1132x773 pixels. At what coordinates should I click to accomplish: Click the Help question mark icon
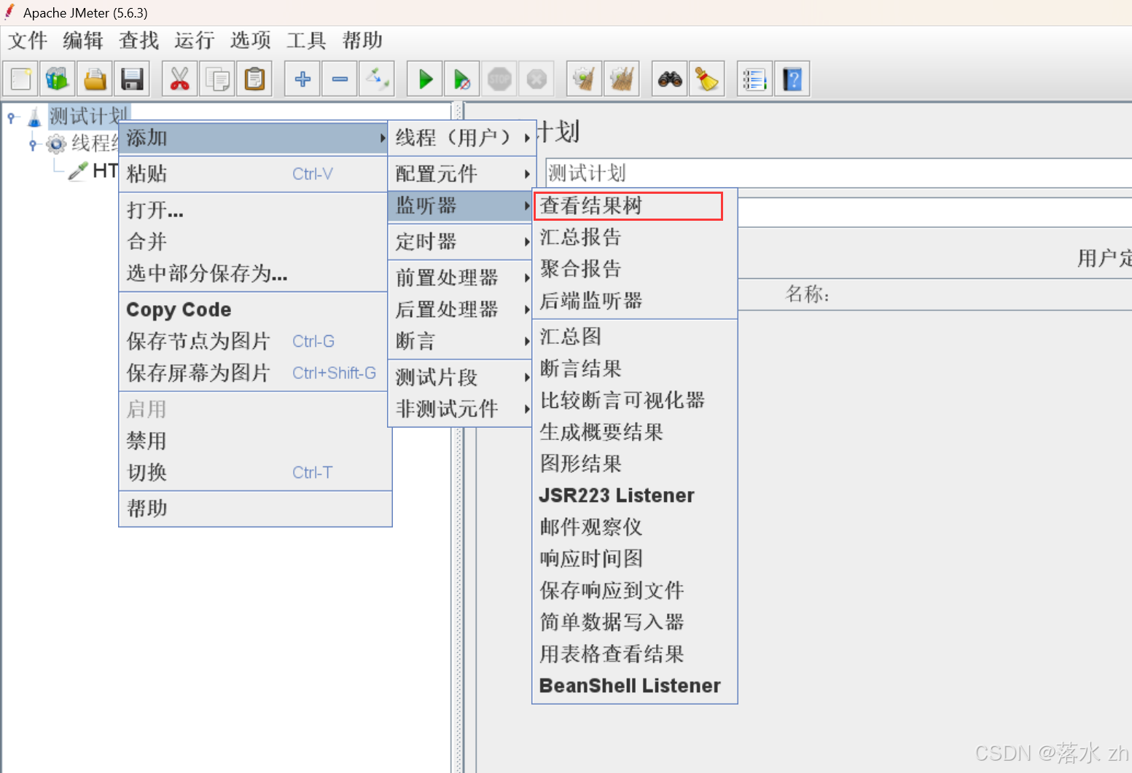pos(792,79)
